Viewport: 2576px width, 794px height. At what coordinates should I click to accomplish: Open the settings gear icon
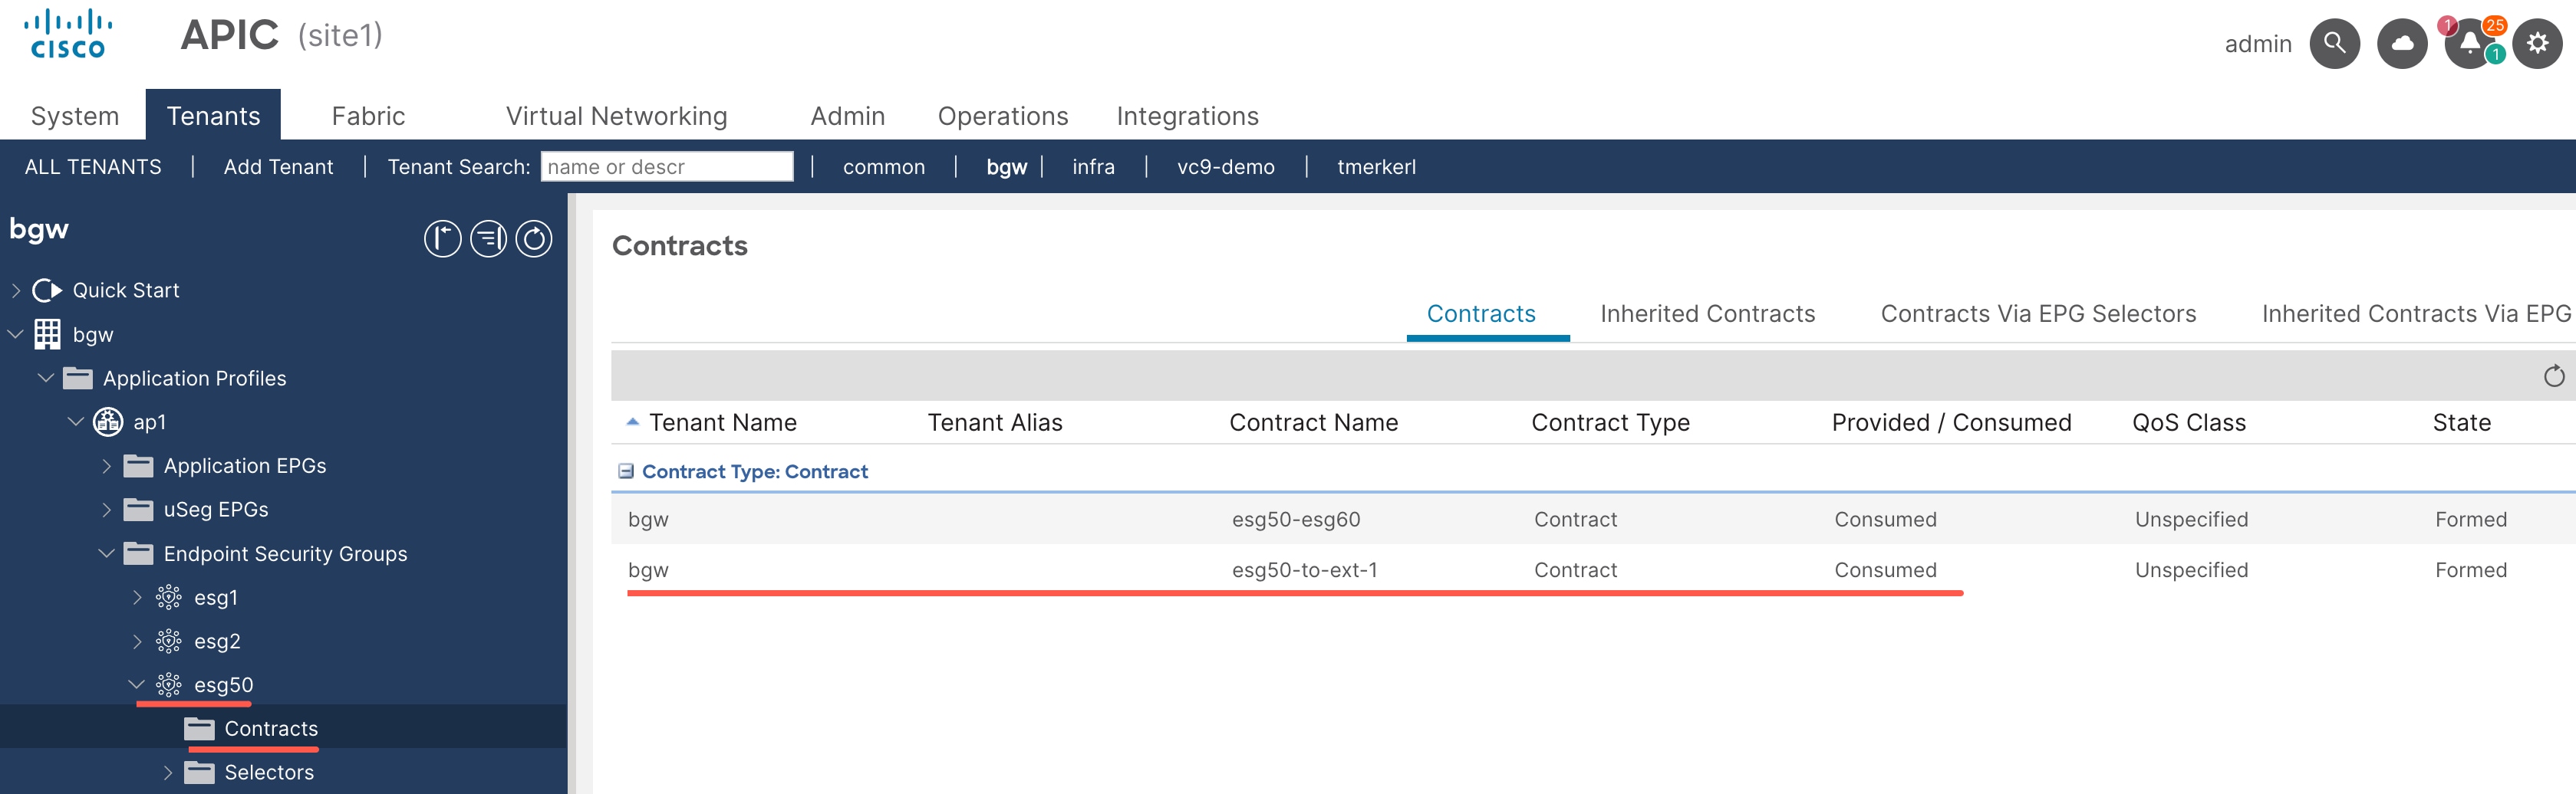click(2537, 43)
